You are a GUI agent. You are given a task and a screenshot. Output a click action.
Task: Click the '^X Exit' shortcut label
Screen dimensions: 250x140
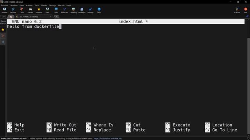point(16,130)
